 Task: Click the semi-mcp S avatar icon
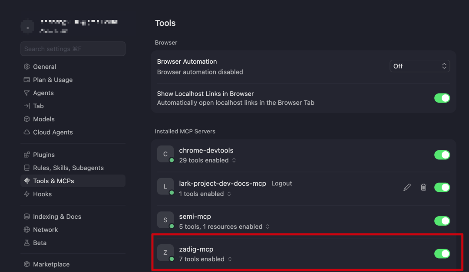(165, 220)
